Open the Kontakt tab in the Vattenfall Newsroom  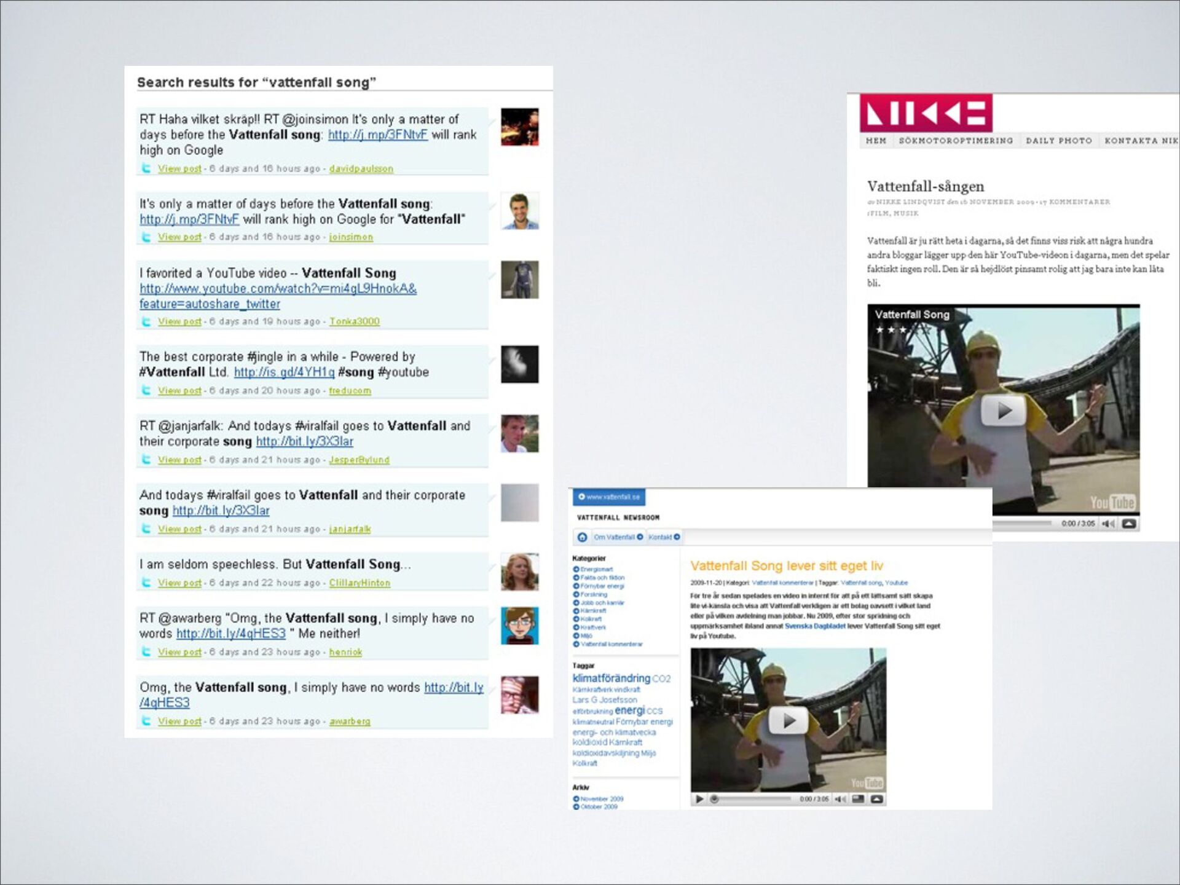coord(664,537)
